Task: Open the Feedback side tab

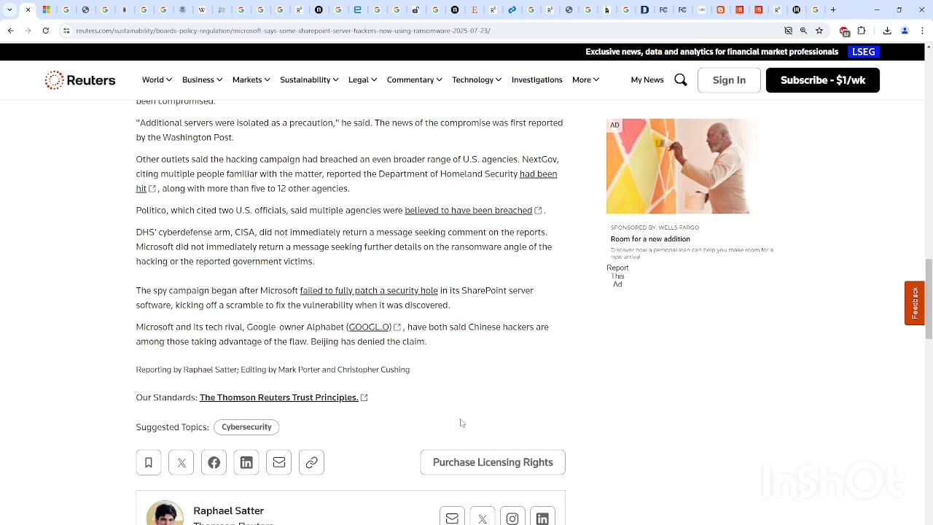Action: tap(915, 303)
